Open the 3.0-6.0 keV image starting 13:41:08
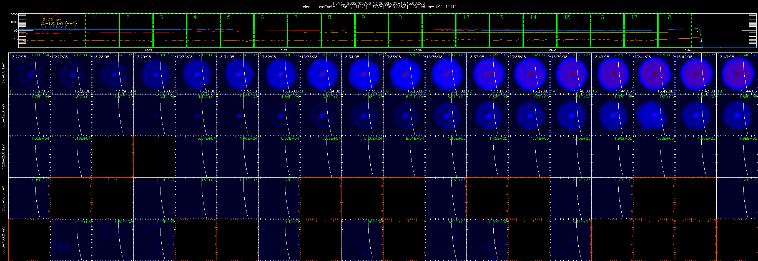This screenshot has width=758, height=261. point(654,73)
